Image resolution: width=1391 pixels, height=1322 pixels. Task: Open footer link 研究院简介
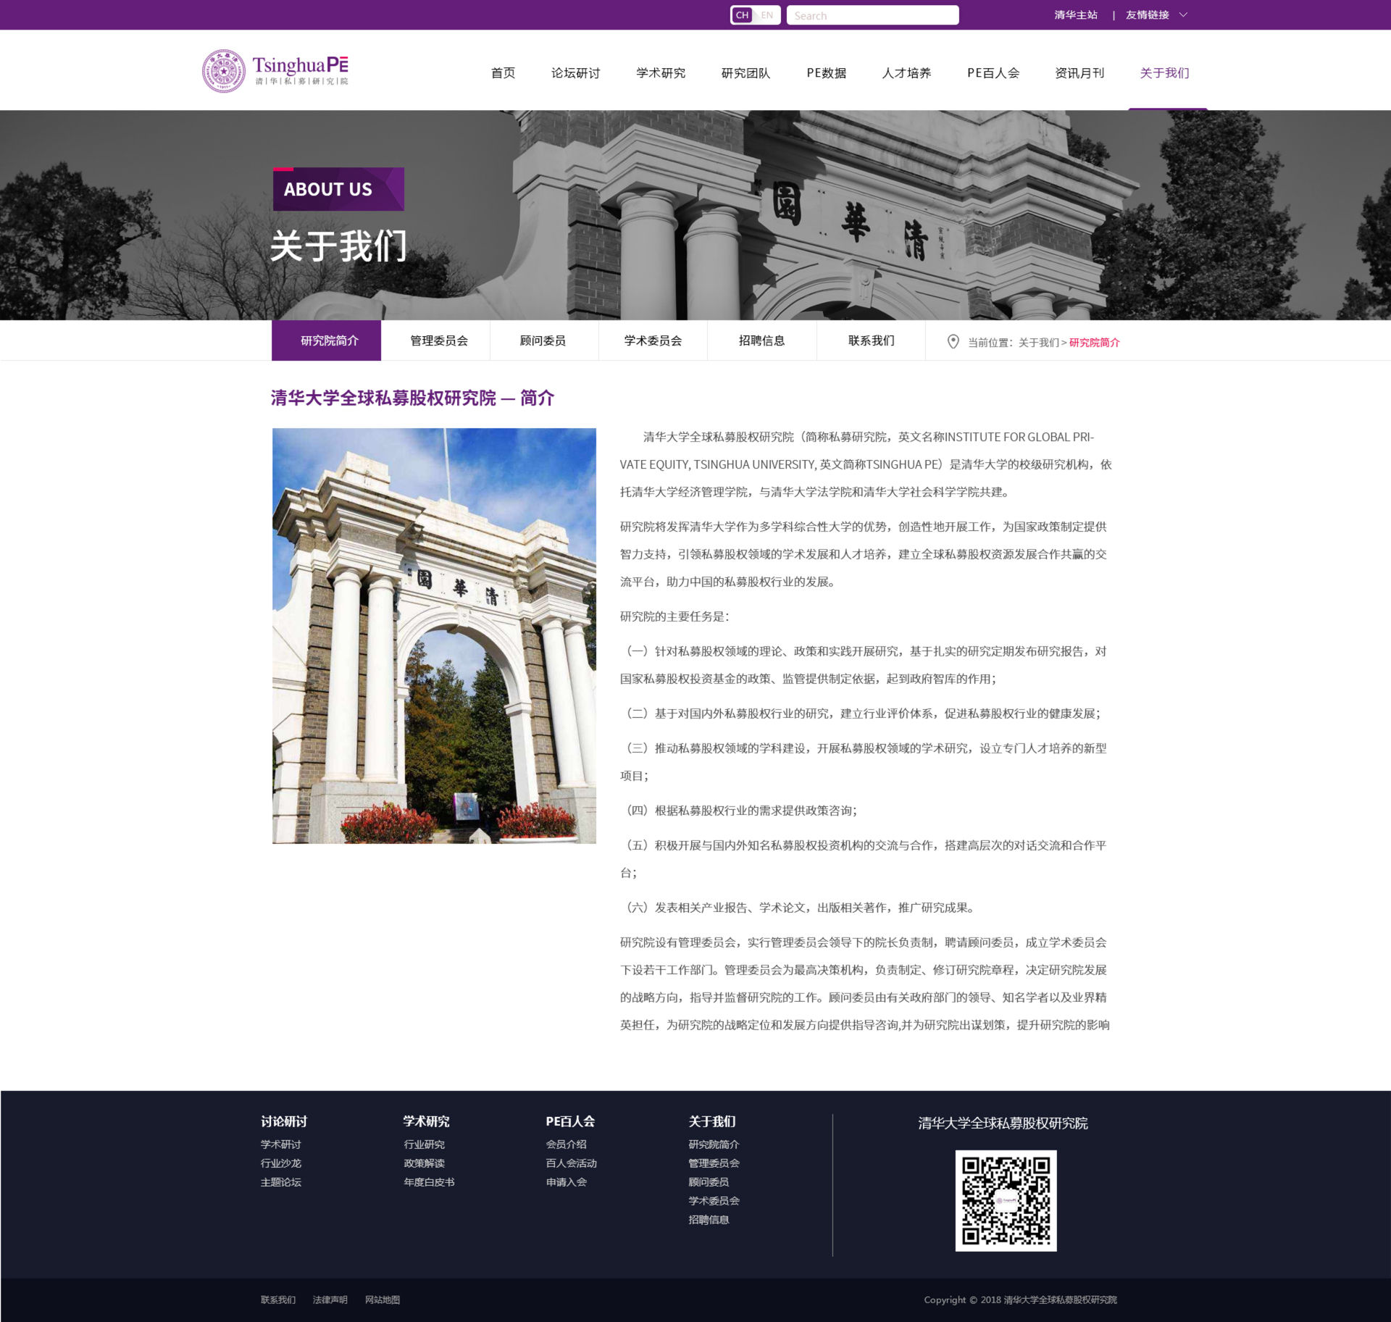click(x=714, y=1145)
